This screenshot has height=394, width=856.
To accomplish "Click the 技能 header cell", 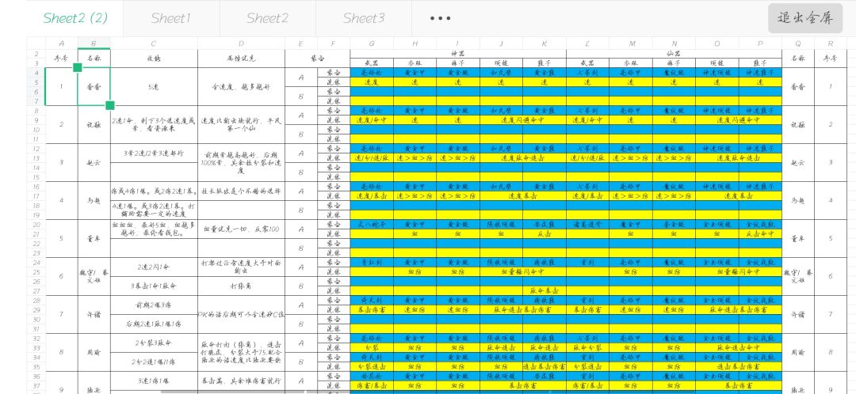I will 154,59.
